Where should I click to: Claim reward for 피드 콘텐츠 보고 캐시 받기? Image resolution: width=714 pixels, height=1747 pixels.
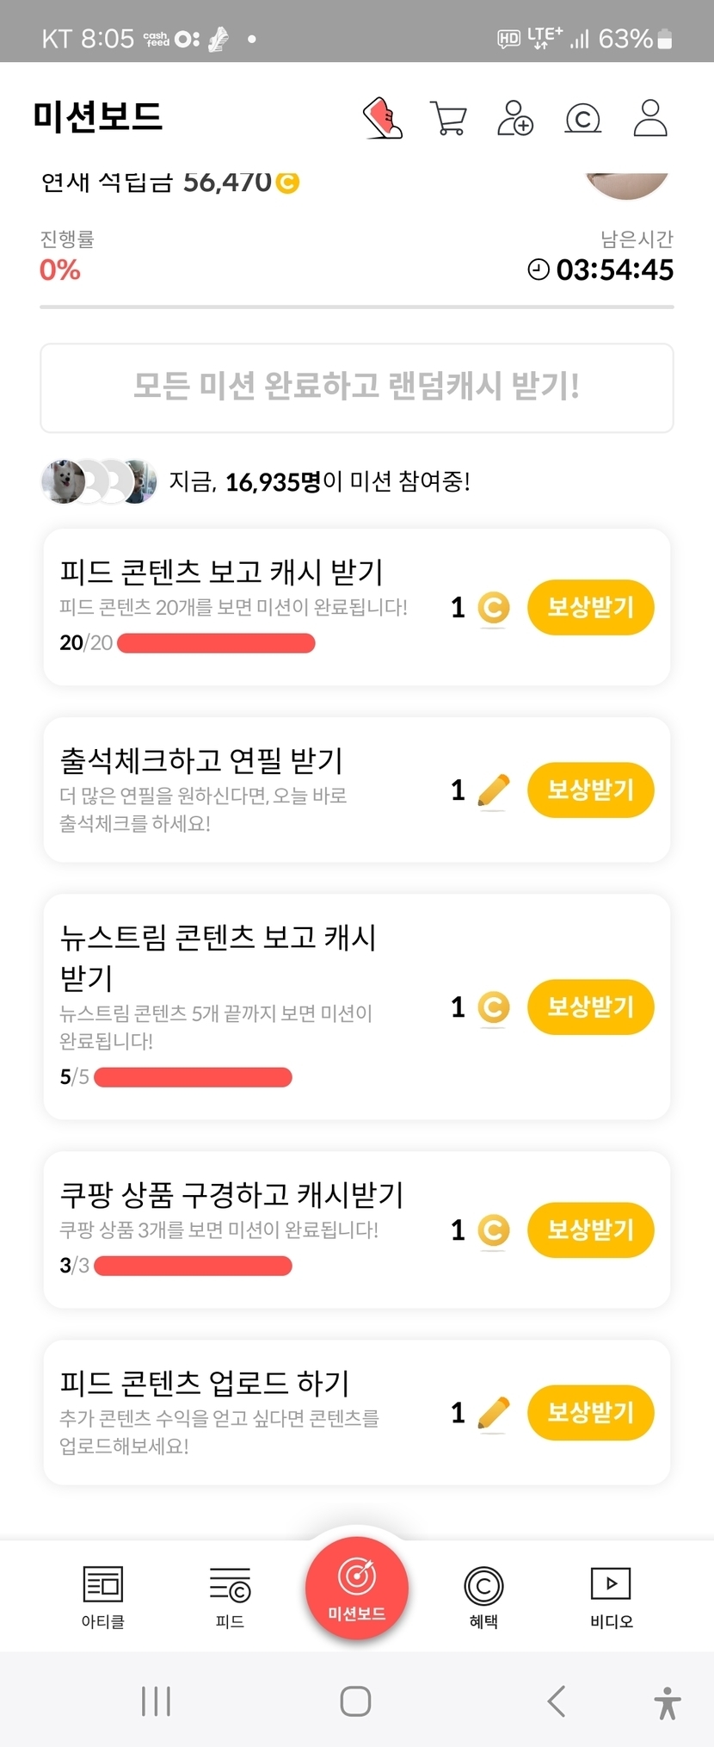tap(590, 607)
